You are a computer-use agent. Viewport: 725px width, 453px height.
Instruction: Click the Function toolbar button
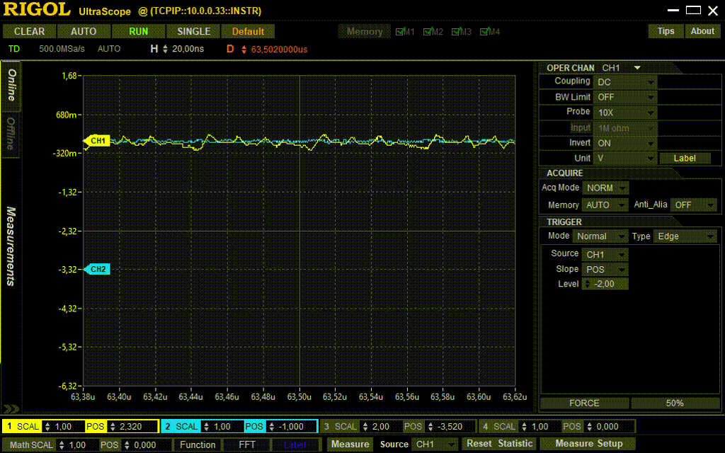pos(198,445)
